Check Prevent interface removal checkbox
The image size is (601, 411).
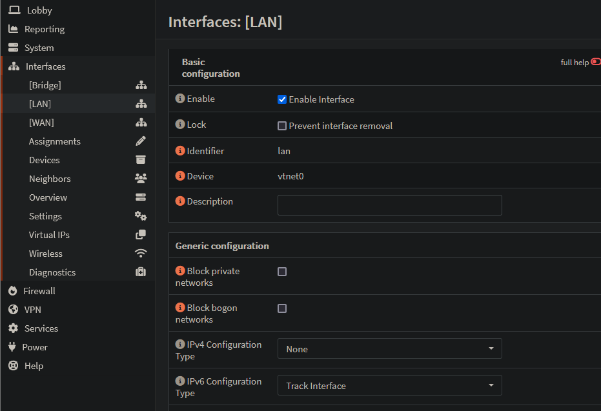(x=282, y=126)
